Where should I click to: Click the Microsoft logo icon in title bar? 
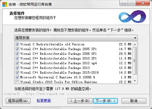coord(5,4)
